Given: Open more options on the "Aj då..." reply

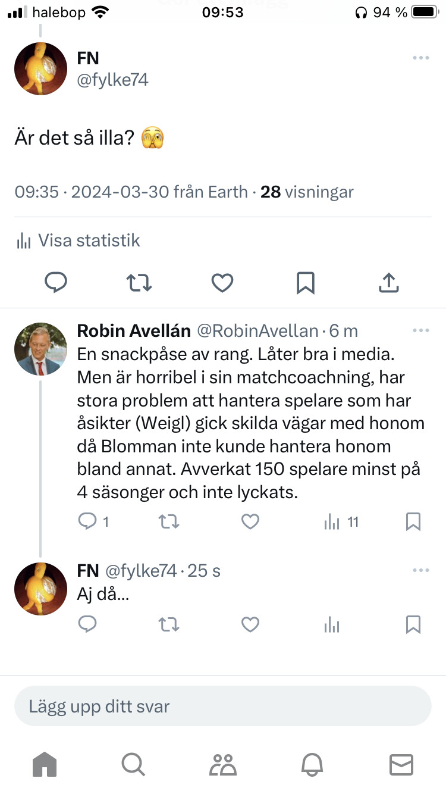Looking at the screenshot, I should (420, 570).
